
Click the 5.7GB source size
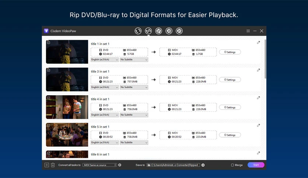[x=130, y=54]
